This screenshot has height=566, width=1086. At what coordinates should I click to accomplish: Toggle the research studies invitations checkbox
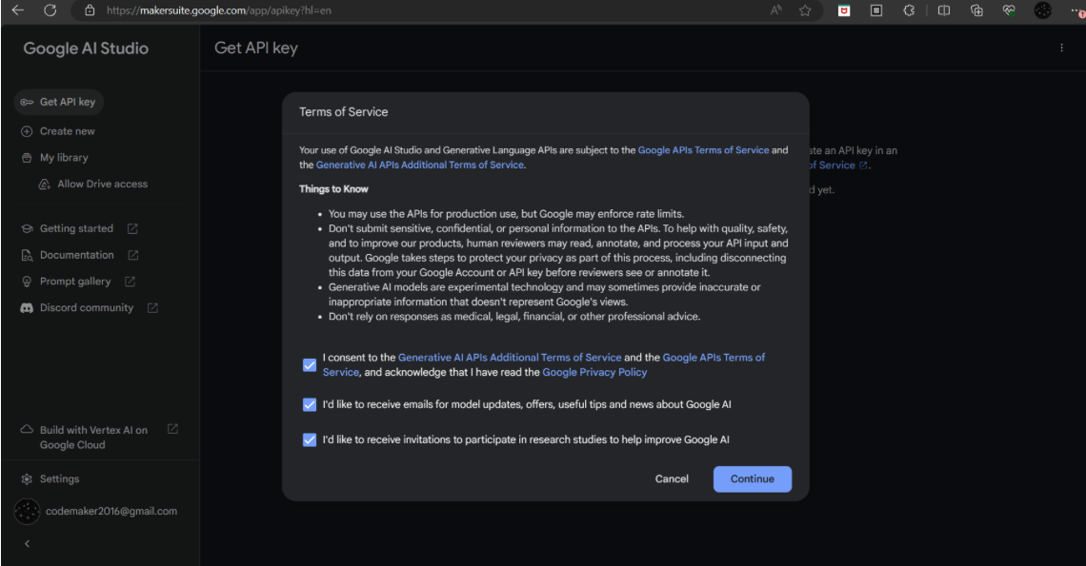click(x=310, y=439)
